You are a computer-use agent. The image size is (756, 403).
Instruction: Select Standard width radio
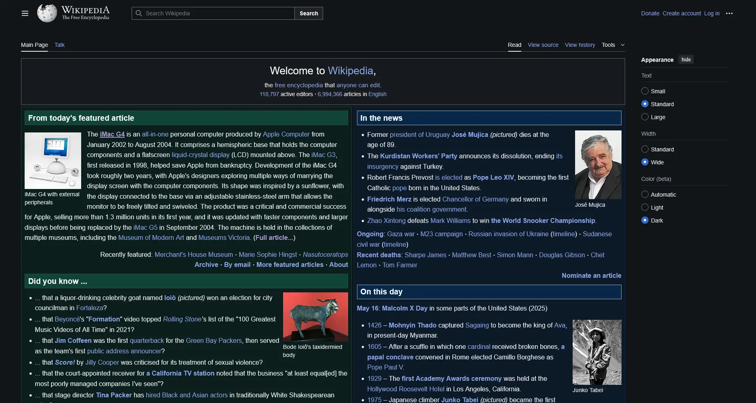(645, 149)
